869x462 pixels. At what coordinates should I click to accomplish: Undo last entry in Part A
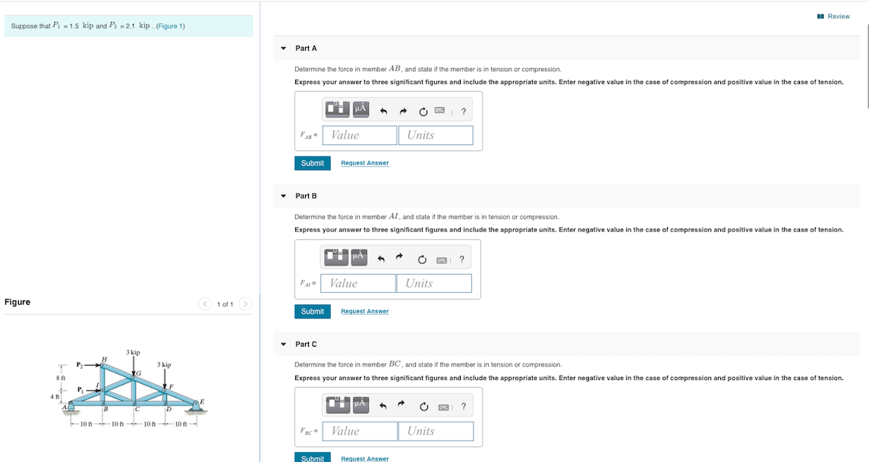coord(383,112)
